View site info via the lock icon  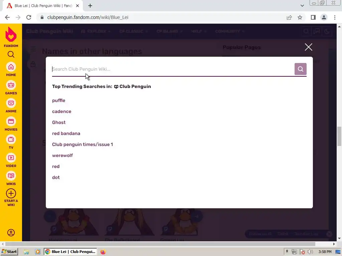click(42, 17)
